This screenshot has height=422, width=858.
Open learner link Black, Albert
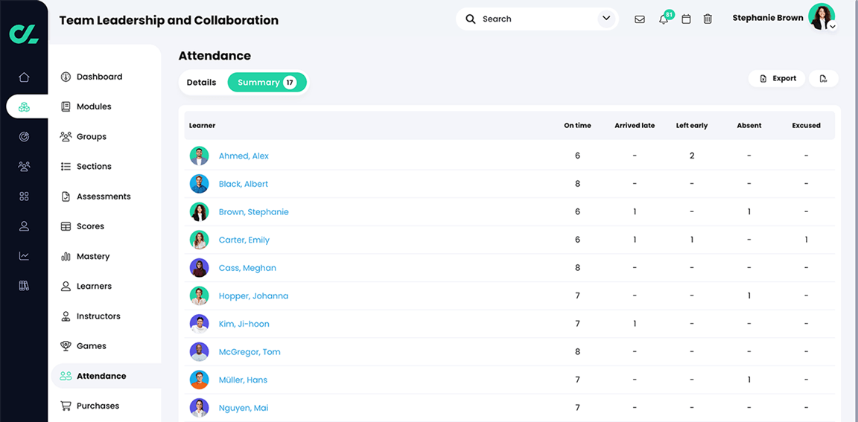pyautogui.click(x=244, y=184)
